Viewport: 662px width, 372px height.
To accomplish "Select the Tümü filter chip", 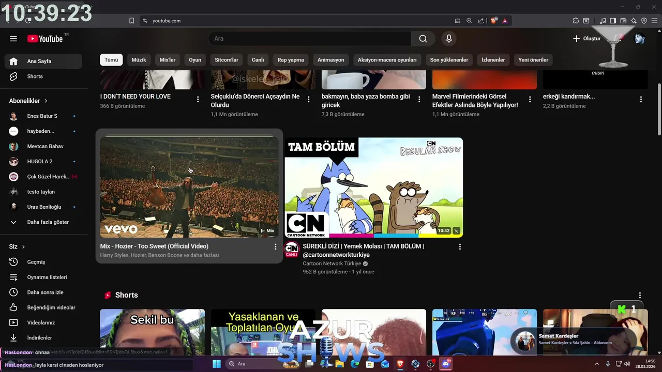I will point(111,60).
